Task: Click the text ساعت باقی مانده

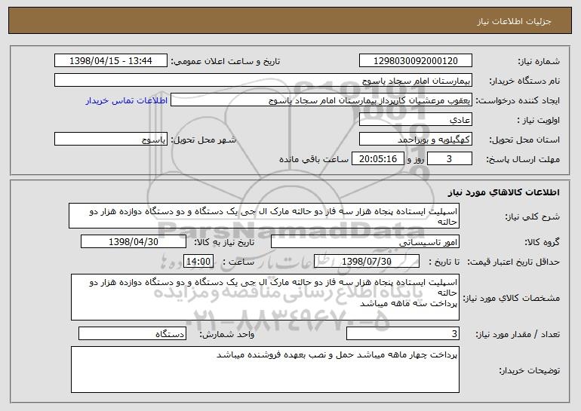Action: click(314, 160)
